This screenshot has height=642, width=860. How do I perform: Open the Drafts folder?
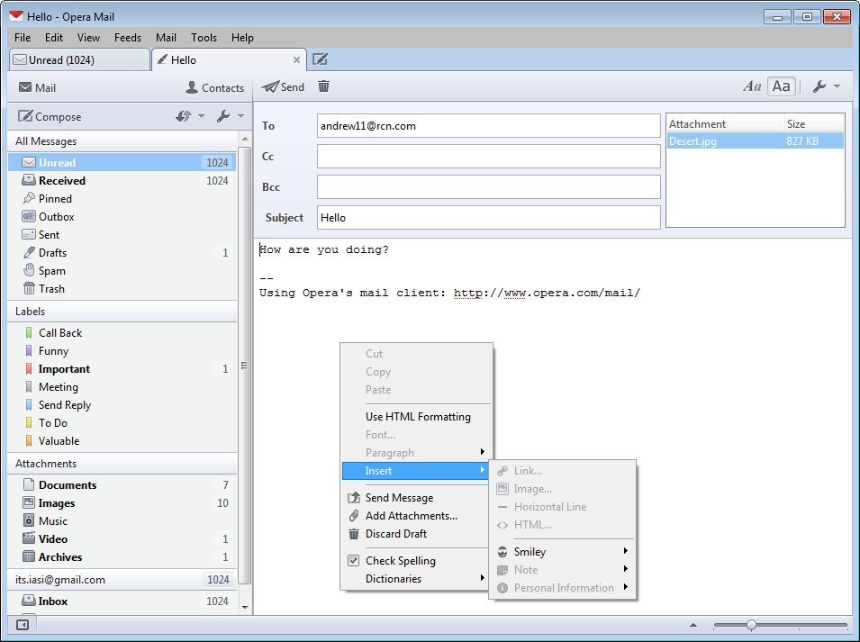click(x=50, y=252)
